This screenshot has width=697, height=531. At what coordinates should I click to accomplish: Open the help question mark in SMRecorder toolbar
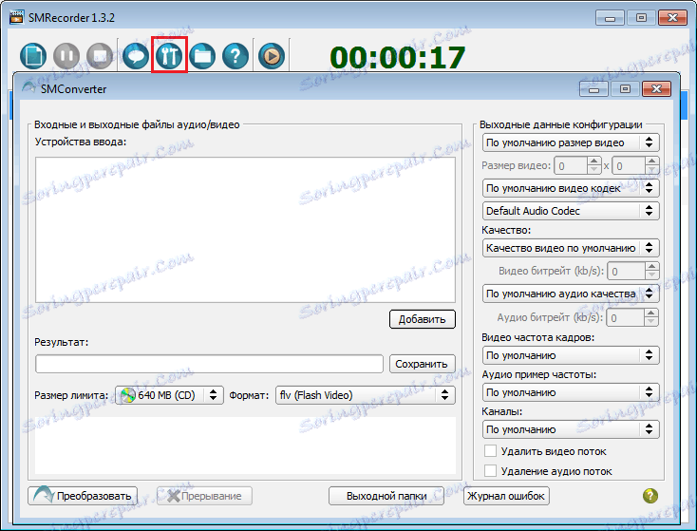click(x=235, y=56)
